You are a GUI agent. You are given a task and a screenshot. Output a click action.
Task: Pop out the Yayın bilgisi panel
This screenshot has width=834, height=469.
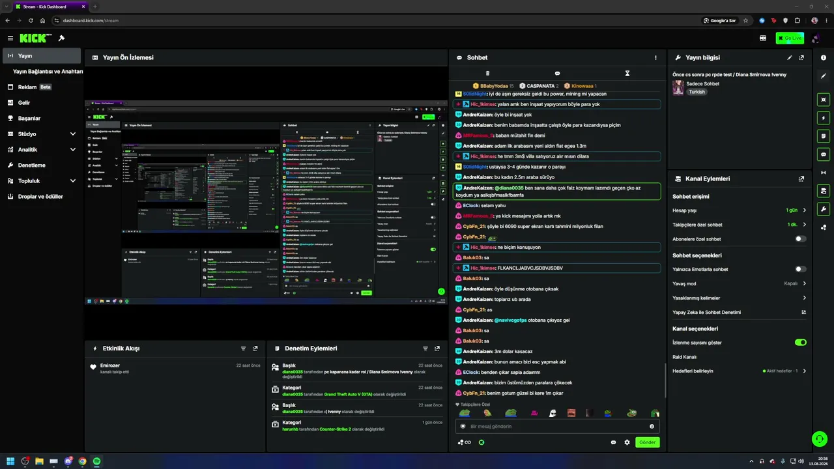point(801,57)
